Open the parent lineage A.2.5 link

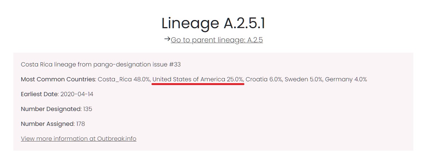[217, 40]
